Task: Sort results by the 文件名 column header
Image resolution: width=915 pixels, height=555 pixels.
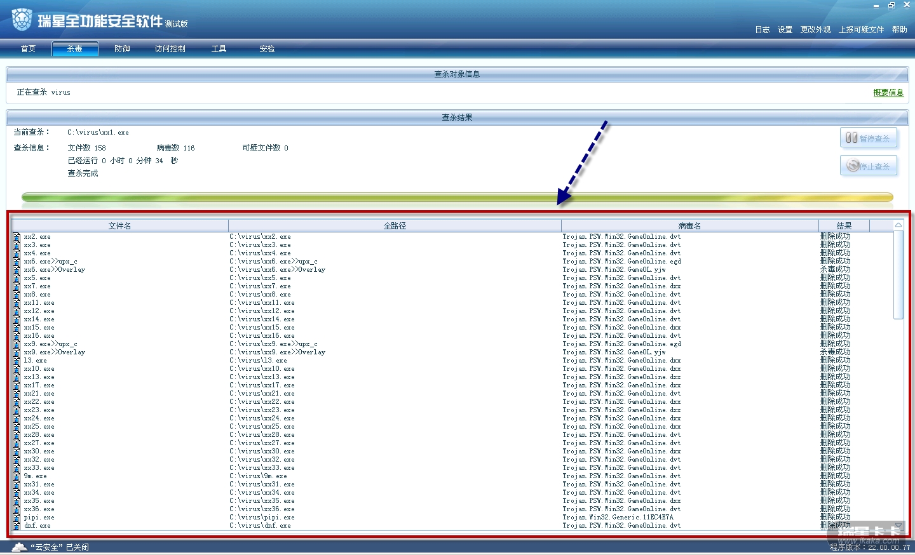Action: (119, 226)
